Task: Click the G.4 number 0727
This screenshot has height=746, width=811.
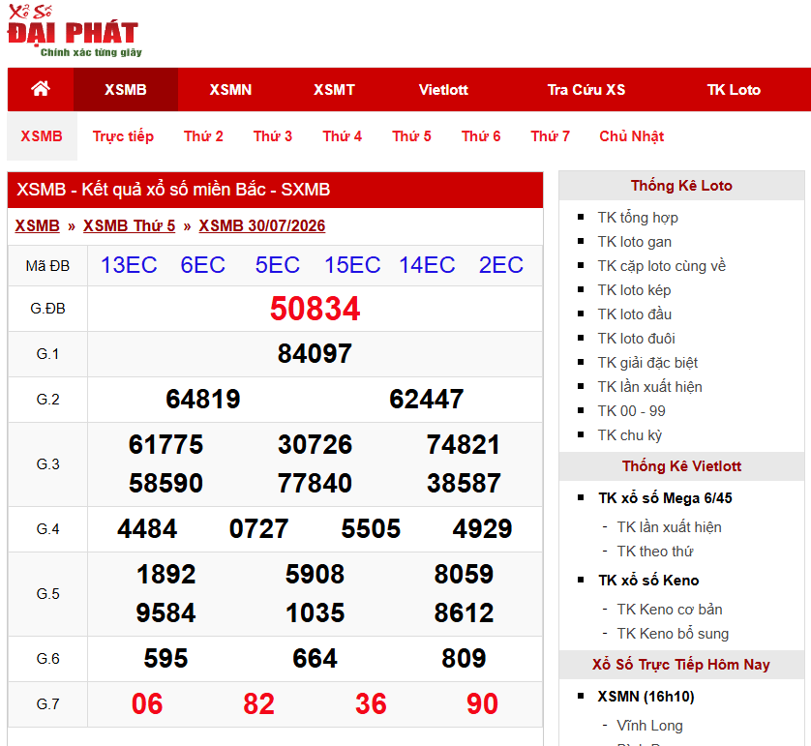Action: 258,529
